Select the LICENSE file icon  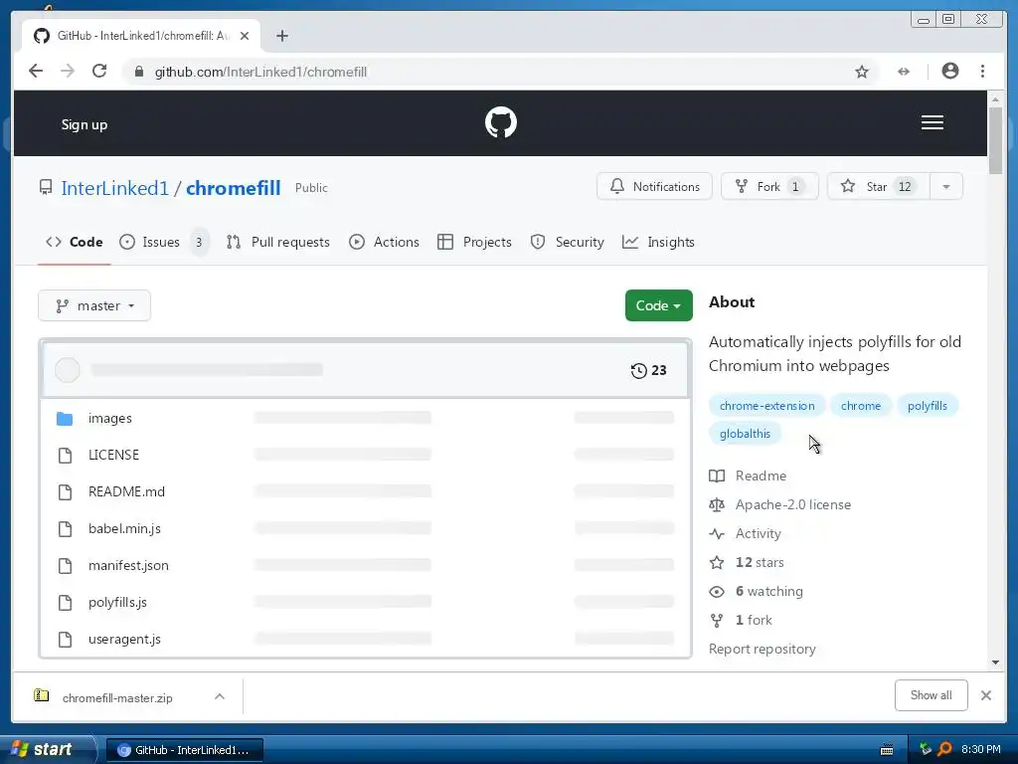tap(65, 456)
